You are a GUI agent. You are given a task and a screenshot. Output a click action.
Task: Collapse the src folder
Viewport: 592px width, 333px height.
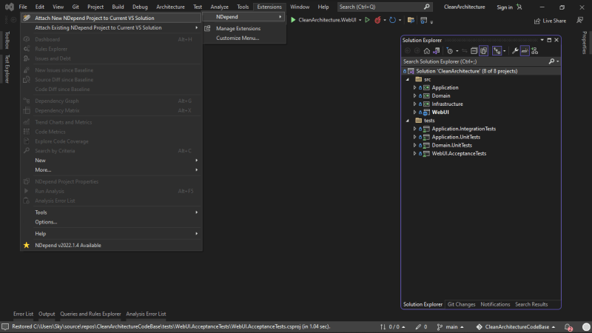click(x=408, y=80)
